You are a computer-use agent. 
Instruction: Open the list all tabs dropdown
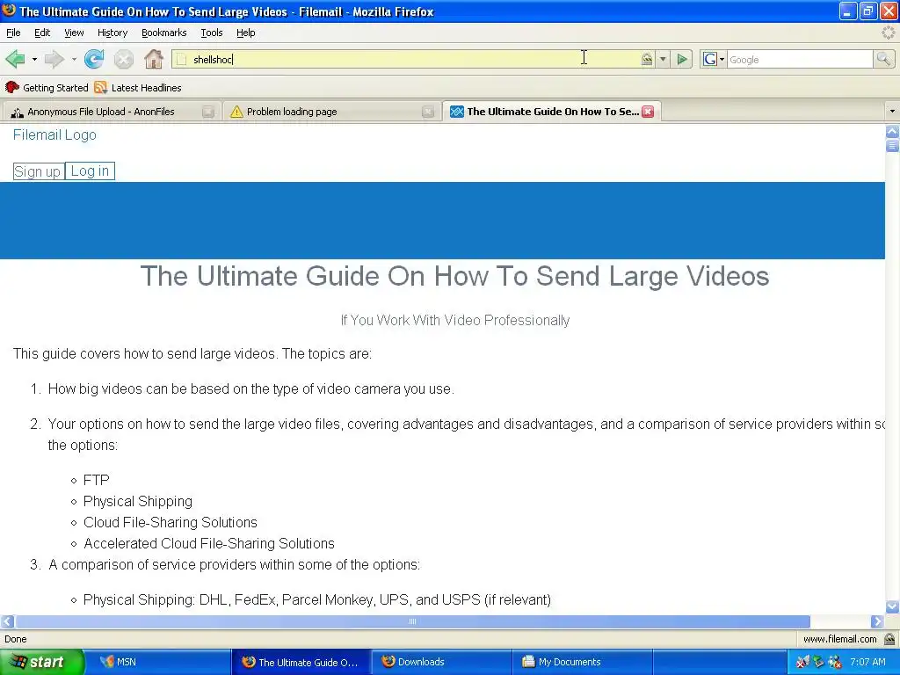[892, 112]
